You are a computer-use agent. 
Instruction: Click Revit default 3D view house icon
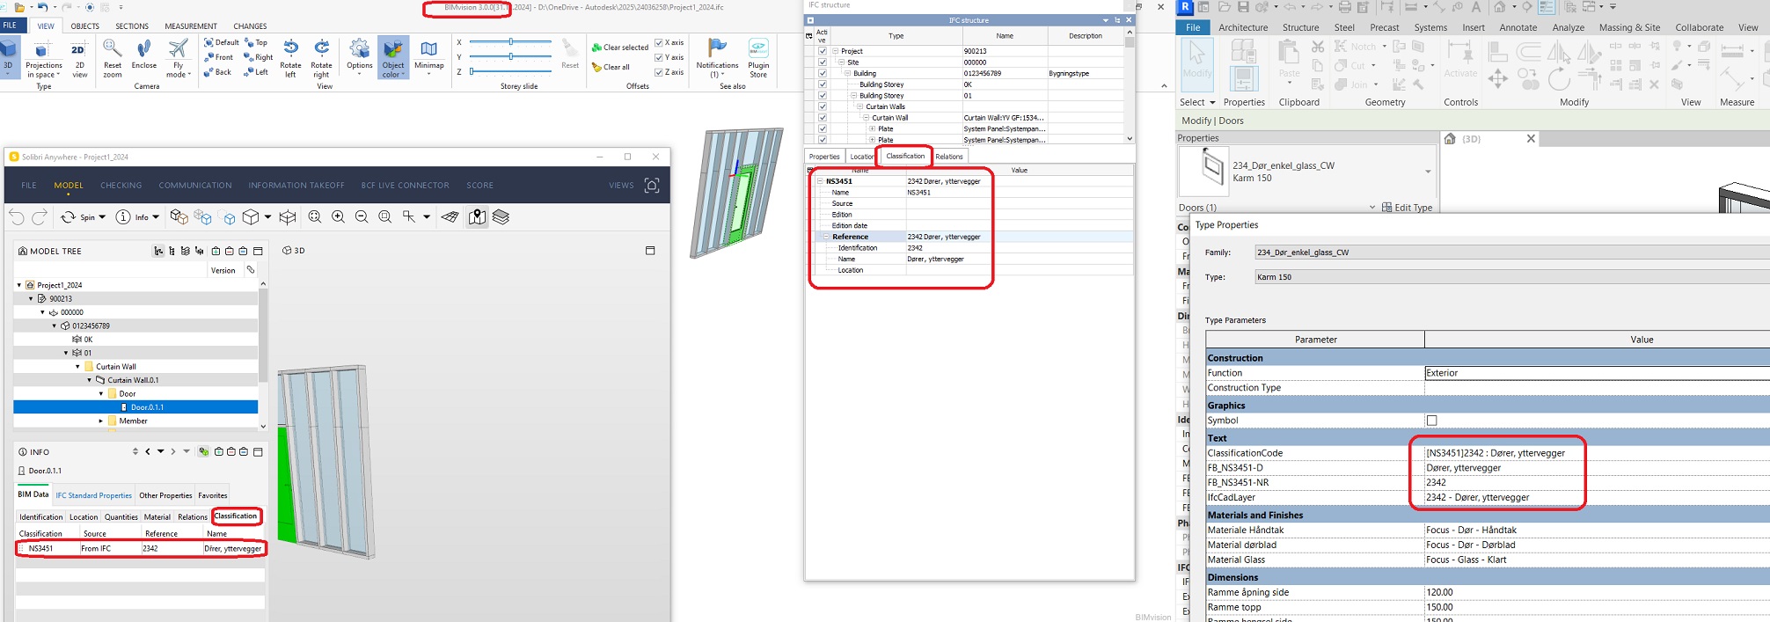click(1499, 7)
